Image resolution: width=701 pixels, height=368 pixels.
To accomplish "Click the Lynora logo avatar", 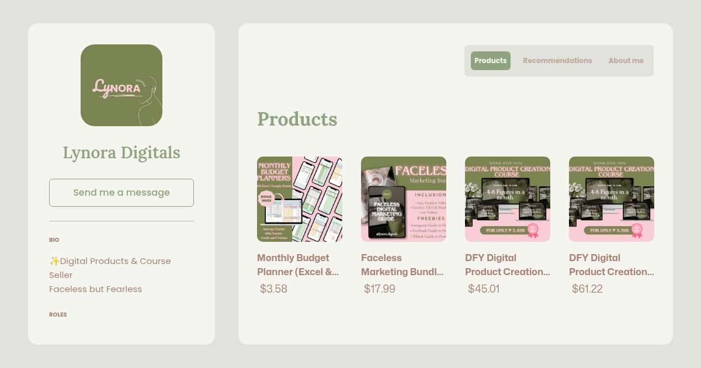I will tap(122, 85).
